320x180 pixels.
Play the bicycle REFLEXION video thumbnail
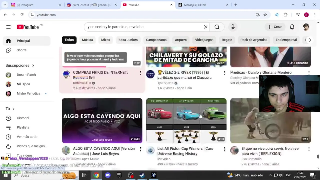click(x=270, y=121)
